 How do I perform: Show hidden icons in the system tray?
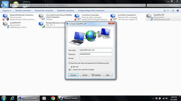pos(153,98)
